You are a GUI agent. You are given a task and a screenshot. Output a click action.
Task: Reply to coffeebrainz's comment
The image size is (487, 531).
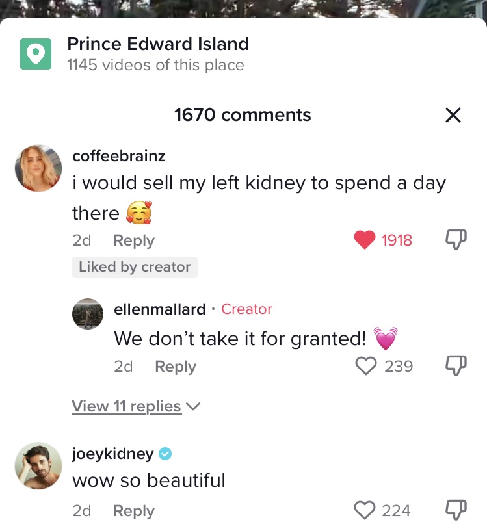(133, 240)
